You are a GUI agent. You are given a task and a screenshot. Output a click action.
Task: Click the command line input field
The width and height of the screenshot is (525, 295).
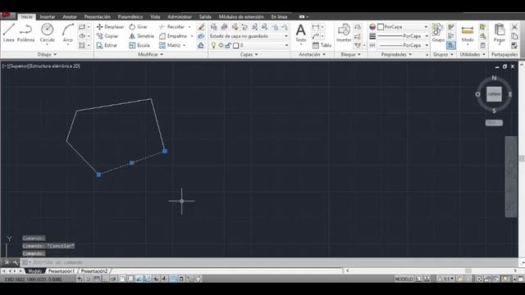pos(268,262)
